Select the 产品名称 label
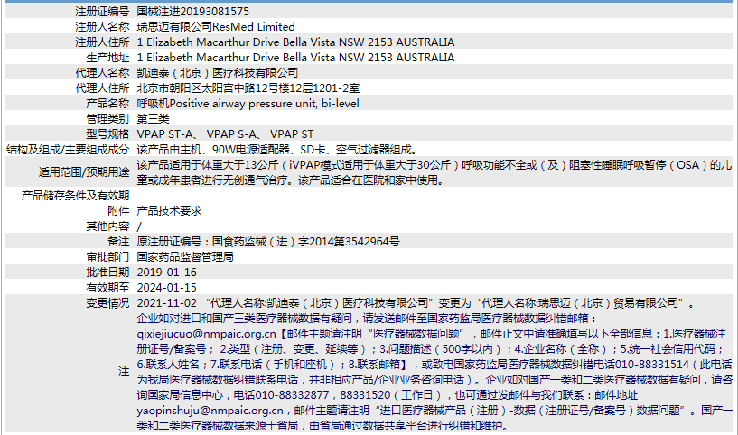Viewport: 738px width, 435px height. (x=107, y=104)
